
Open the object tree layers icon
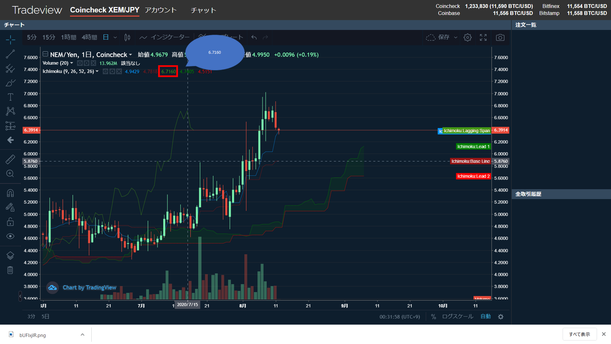pyautogui.click(x=10, y=256)
